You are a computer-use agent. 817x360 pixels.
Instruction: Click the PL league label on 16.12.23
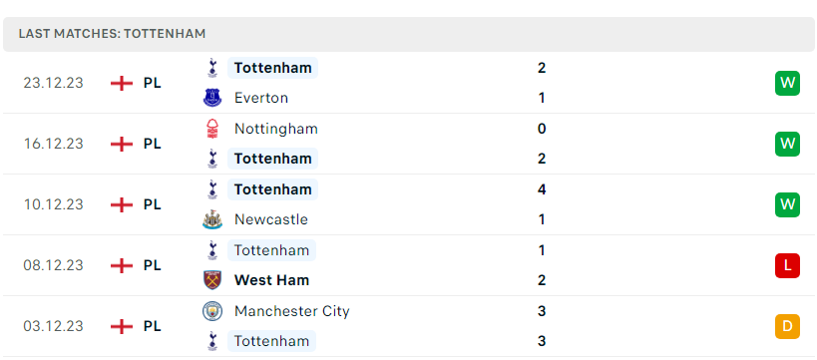[153, 144]
